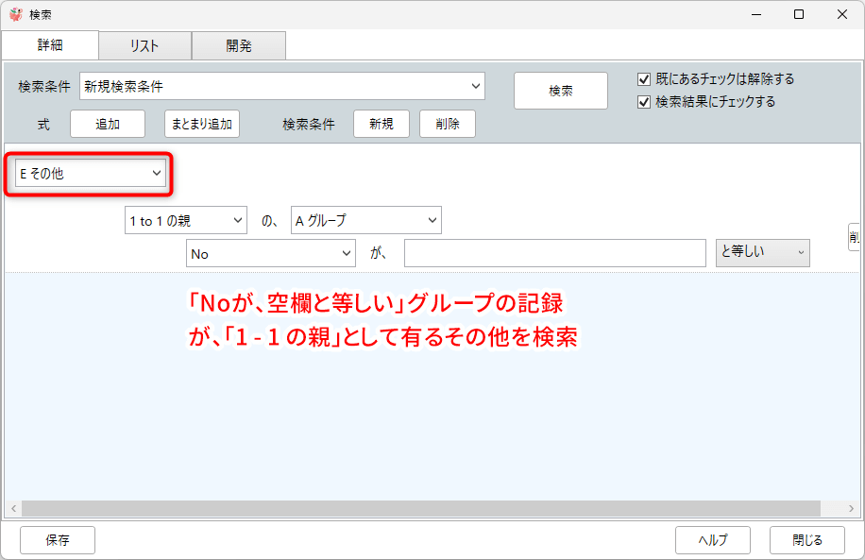Click 削除 to delete search condition

tap(448, 124)
